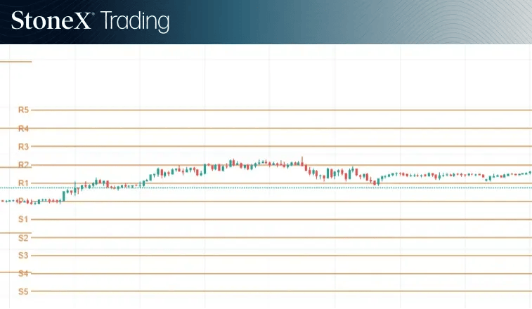Select the dotted current price line
The height and width of the screenshot is (309, 532).
tap(266, 188)
